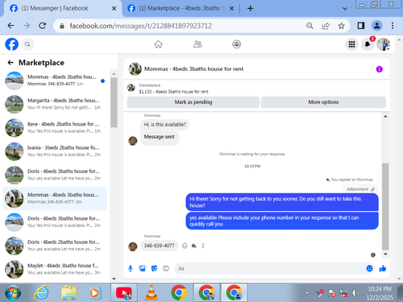Screen dimensions: 403x302
Task: Open the VLC media player taskbar icon
Action: (x=152, y=292)
